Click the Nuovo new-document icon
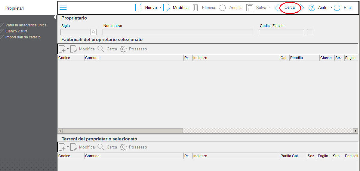The width and height of the screenshot is (360, 171). [x=138, y=7]
